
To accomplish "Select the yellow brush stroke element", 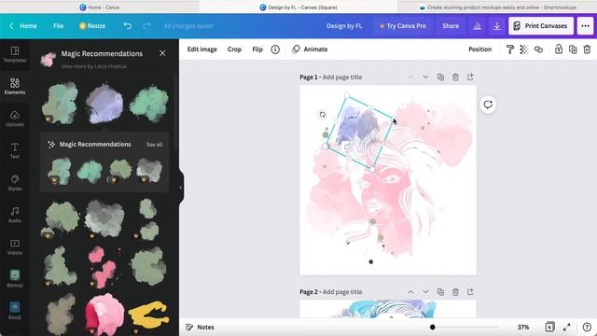I will 149,315.
